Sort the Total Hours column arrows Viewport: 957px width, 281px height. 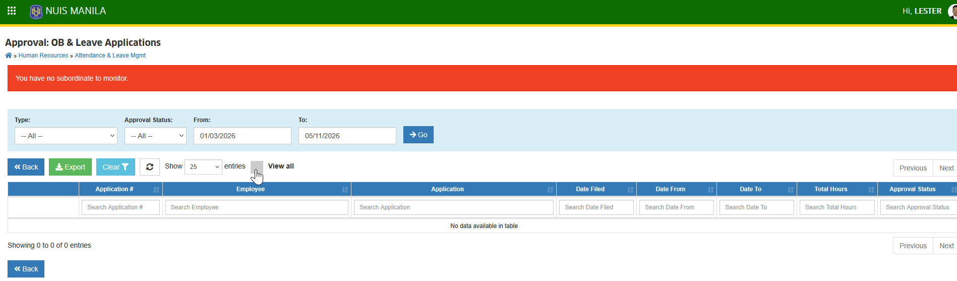[x=871, y=190]
